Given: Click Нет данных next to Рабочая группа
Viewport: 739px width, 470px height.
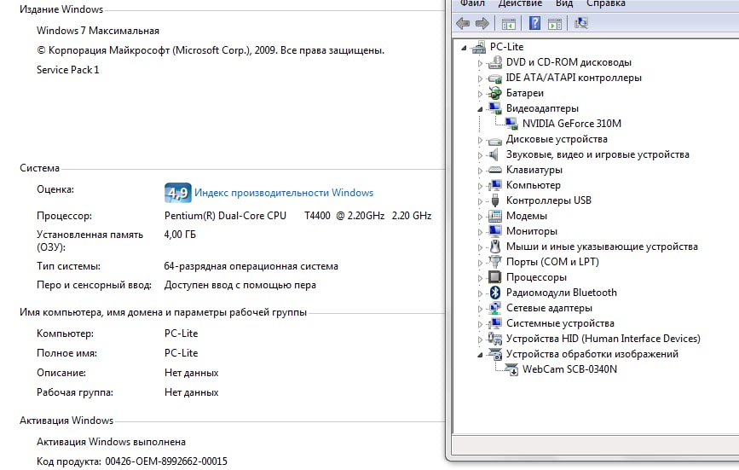Looking at the screenshot, I should [x=191, y=392].
